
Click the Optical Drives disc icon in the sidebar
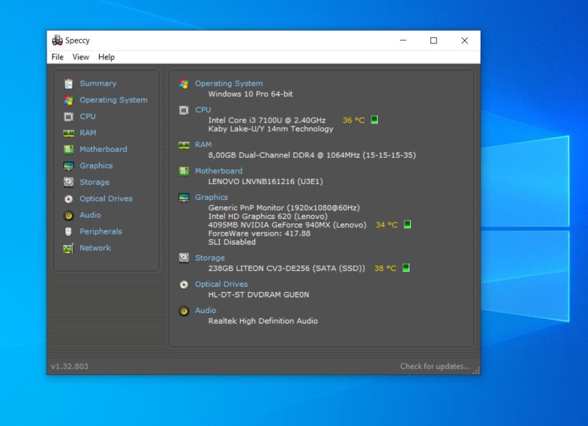pos(68,199)
